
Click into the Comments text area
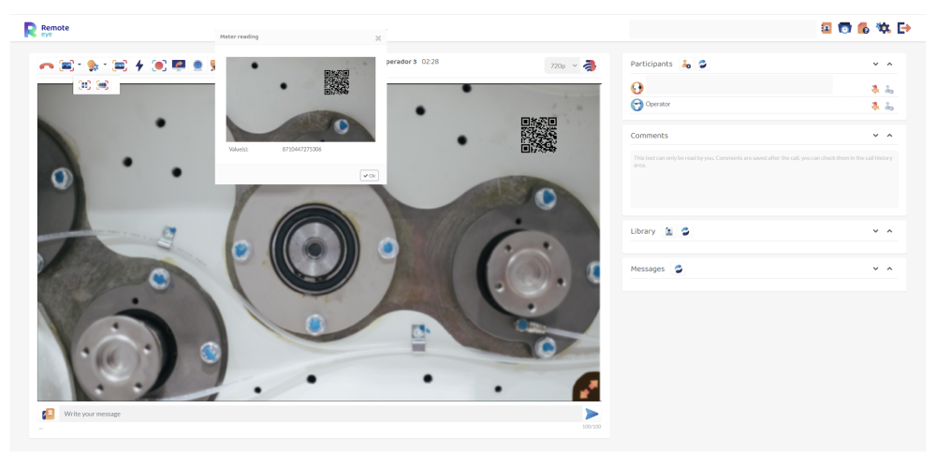pyautogui.click(x=764, y=179)
